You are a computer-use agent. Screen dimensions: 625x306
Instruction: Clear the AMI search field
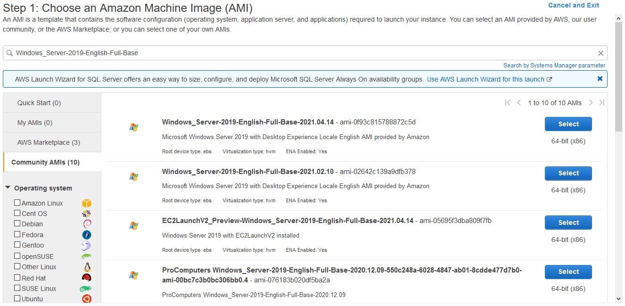pos(600,53)
